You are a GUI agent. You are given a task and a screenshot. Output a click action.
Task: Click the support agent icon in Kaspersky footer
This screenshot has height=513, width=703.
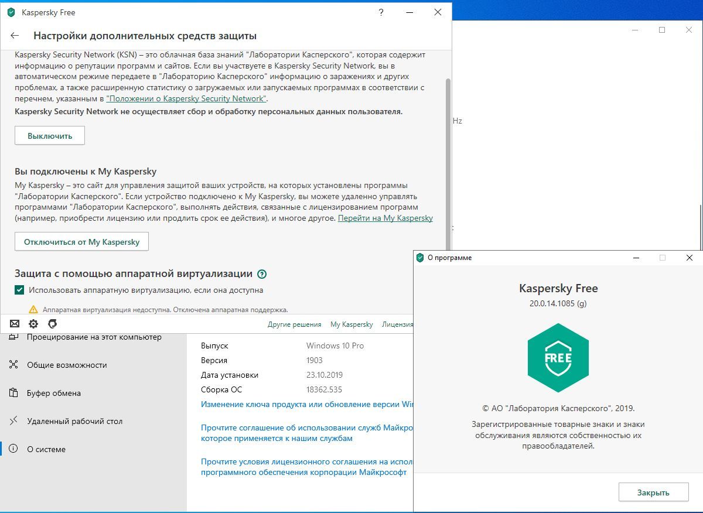52,324
